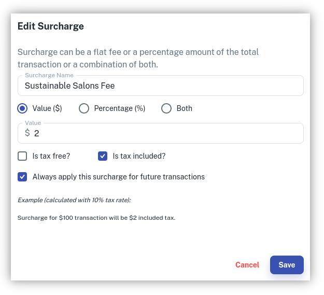
Task: Click the '$100 transaction' example sentence
Action: (x=96, y=218)
